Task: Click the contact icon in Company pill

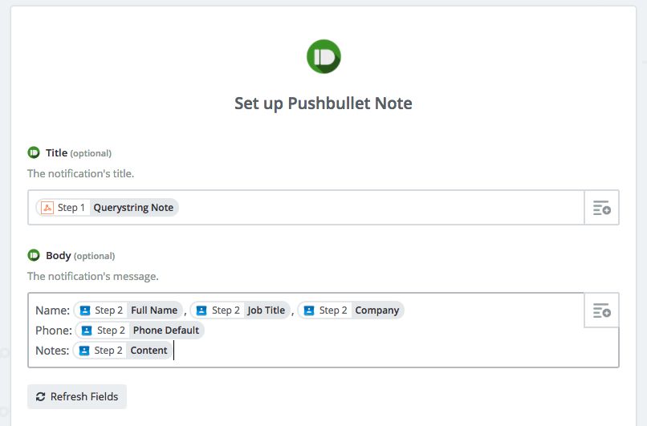Action: [x=309, y=310]
